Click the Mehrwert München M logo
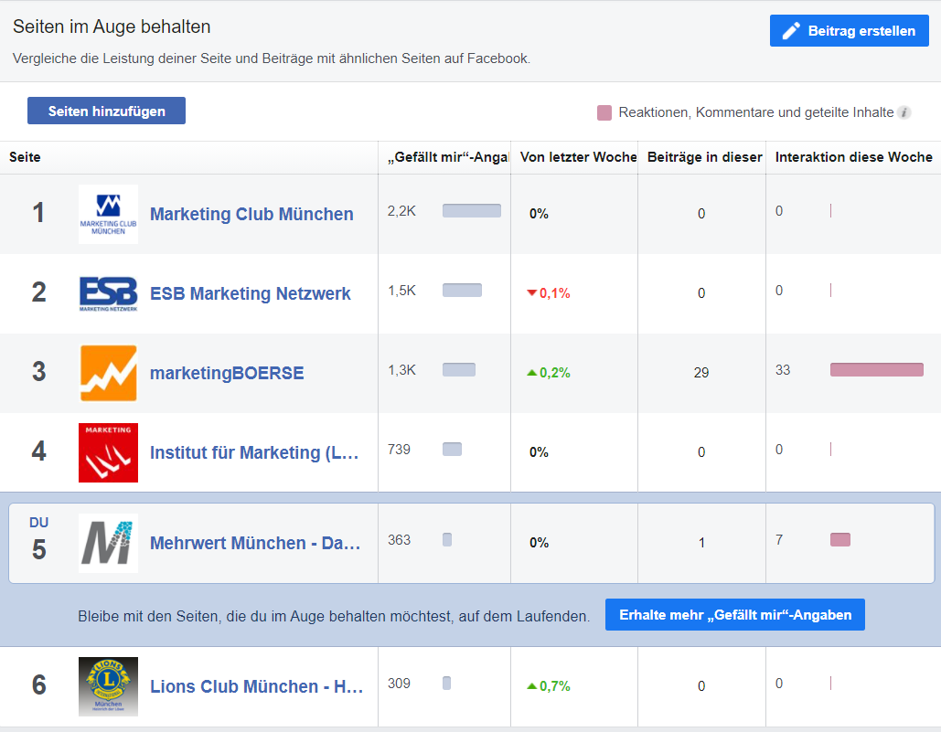This screenshot has width=941, height=732. point(108,543)
